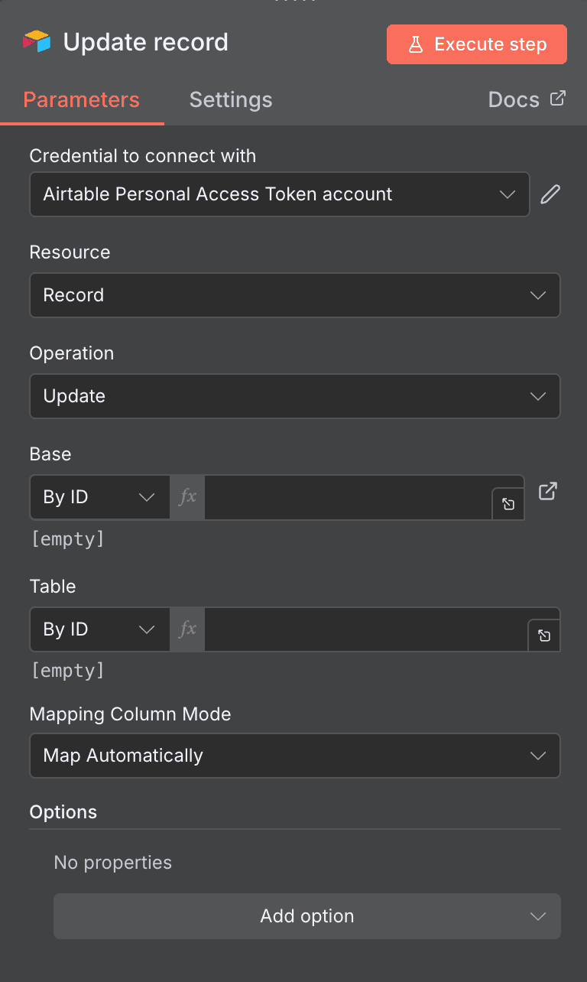Click the empty Base ID input field
This screenshot has width=587, height=982.
pyautogui.click(x=344, y=497)
